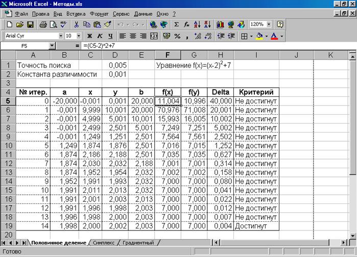Decrease indent icon
Viewport: 357px width, 257px height.
click(x=221, y=36)
